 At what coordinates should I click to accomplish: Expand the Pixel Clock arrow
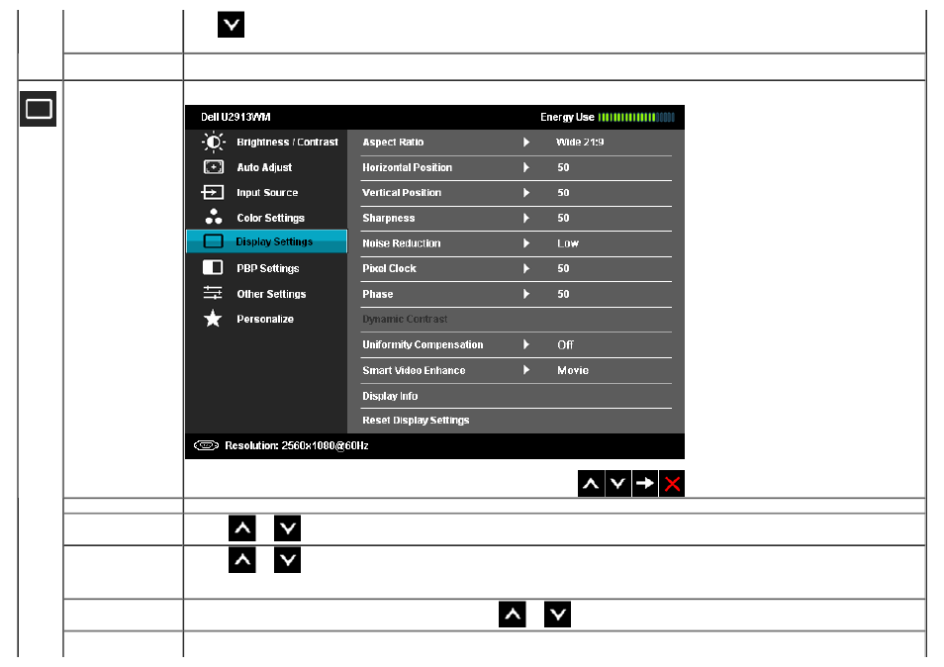[526, 268]
